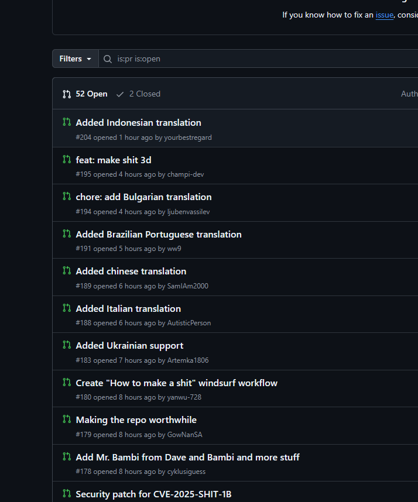The width and height of the screenshot is (418, 502).
Task: Visit author yourbestregard's profile link
Action: [187, 137]
